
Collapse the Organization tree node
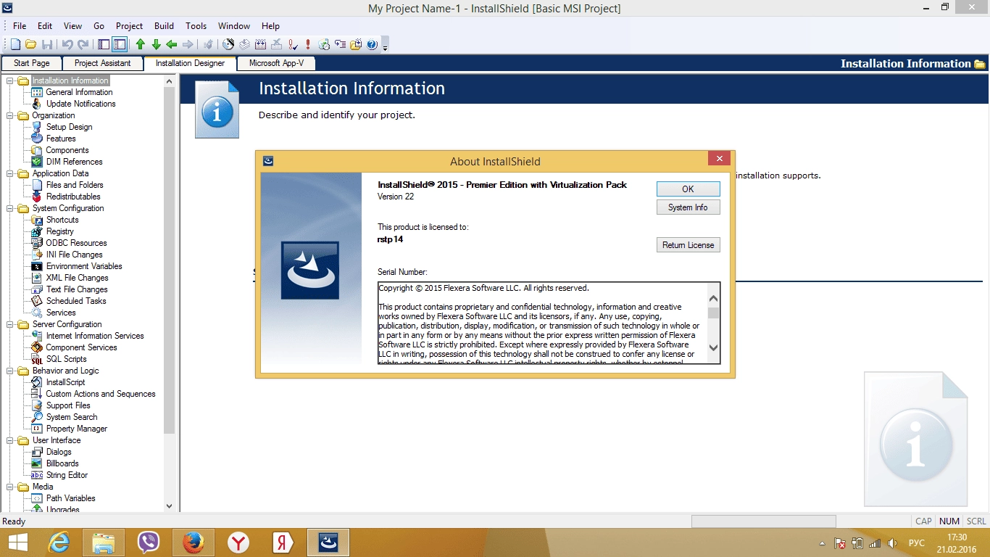10,115
